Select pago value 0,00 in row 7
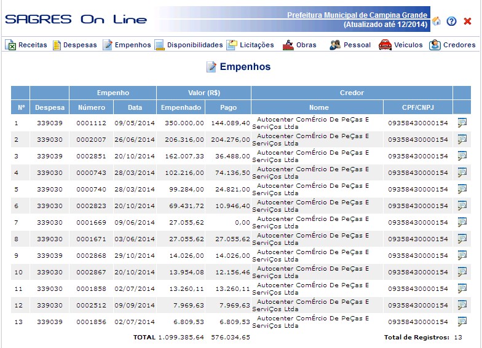This screenshot has height=348, width=482. 242,222
